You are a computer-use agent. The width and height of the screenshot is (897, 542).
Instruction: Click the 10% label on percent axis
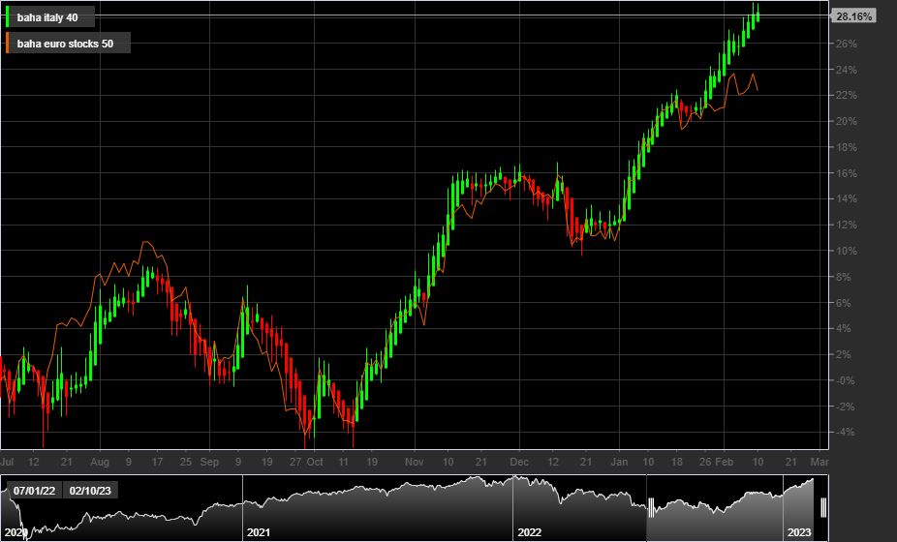[x=846, y=251]
